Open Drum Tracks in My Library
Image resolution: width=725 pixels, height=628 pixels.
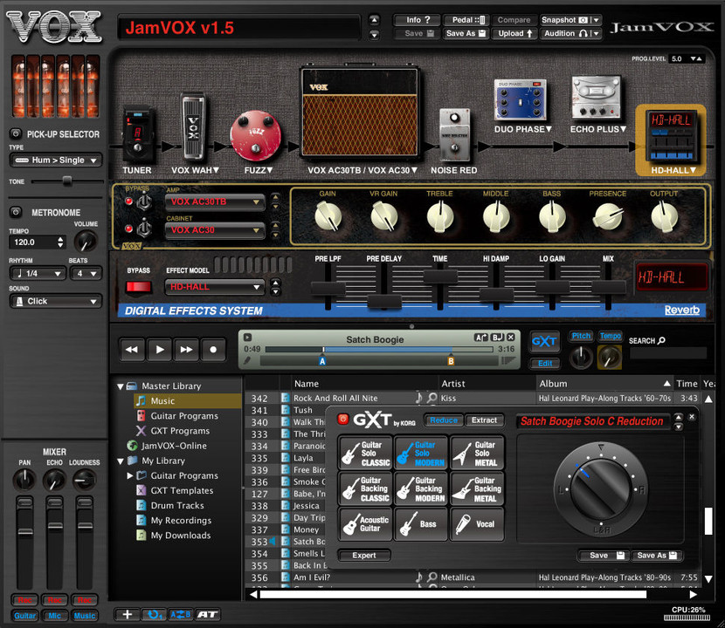(176, 506)
